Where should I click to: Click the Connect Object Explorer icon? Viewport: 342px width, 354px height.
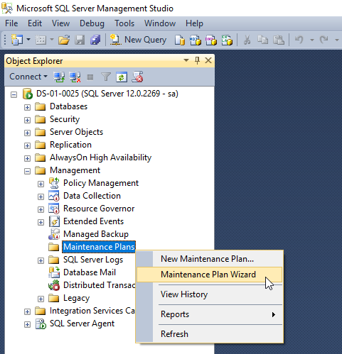point(59,77)
